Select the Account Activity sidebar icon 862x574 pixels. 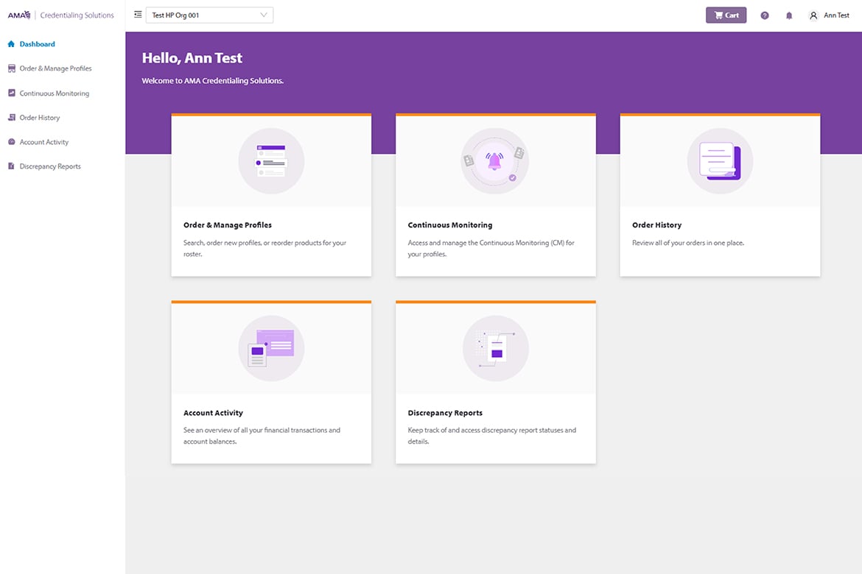[x=10, y=141]
